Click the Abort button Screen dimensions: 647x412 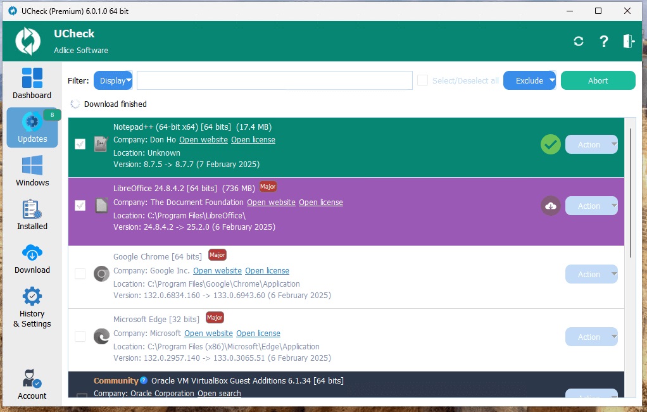click(x=598, y=80)
